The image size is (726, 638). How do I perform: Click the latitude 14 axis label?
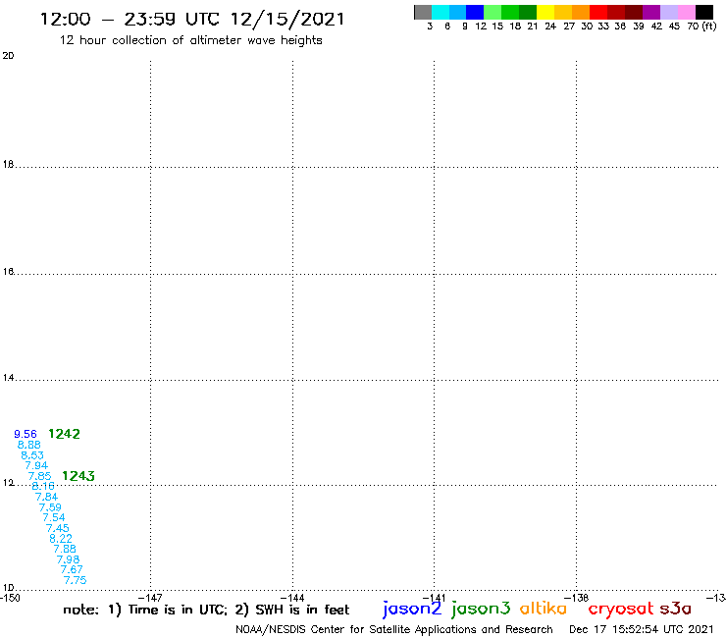coord(8,378)
